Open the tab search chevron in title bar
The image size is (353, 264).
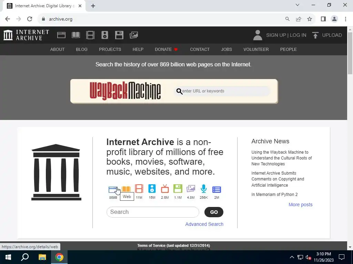(297, 5)
